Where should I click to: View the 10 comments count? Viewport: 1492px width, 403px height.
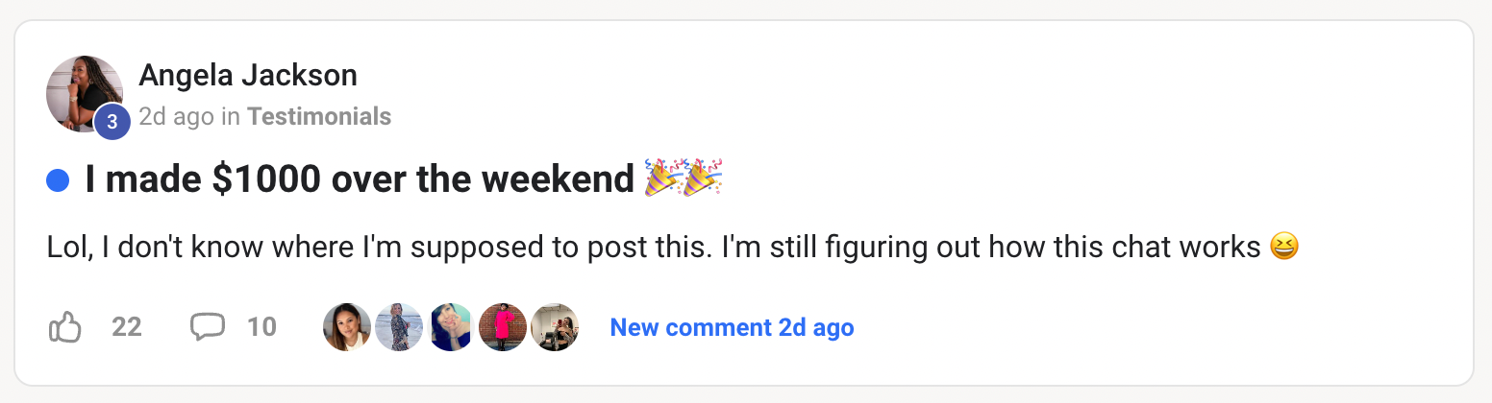pyautogui.click(x=261, y=327)
